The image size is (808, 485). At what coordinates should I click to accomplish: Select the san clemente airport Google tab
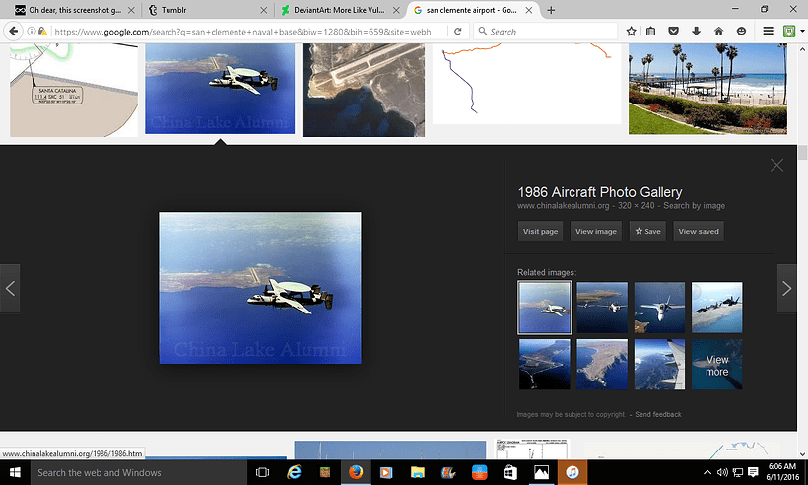pos(473,10)
